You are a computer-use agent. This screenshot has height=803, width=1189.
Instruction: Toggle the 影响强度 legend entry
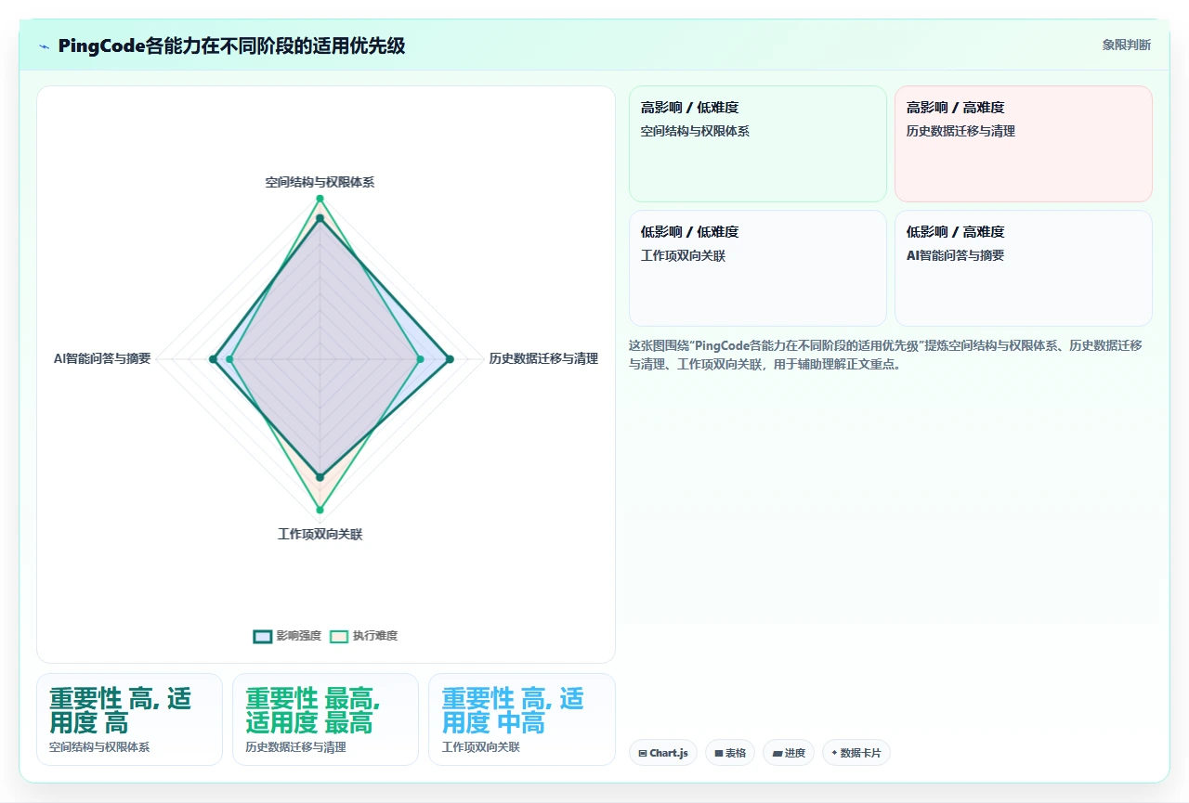(x=287, y=636)
